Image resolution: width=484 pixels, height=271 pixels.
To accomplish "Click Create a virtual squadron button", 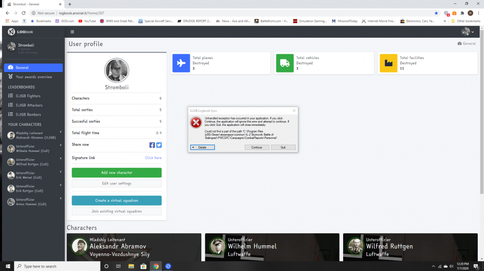I will 117,200.
